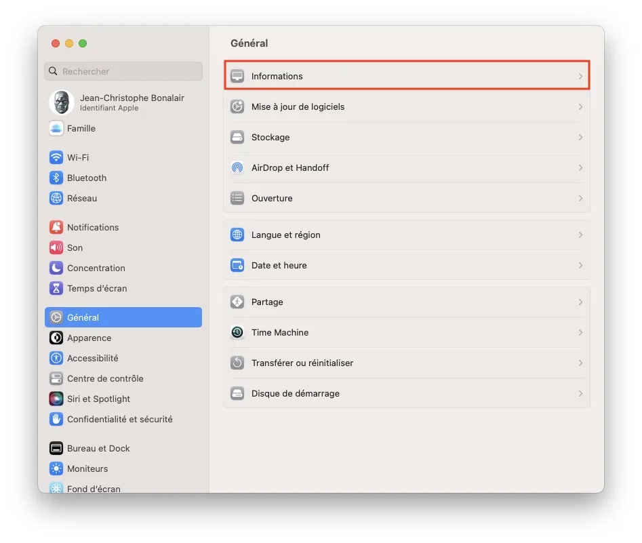Click the Concentration moon icon
Image resolution: width=642 pixels, height=543 pixels.
pos(56,268)
